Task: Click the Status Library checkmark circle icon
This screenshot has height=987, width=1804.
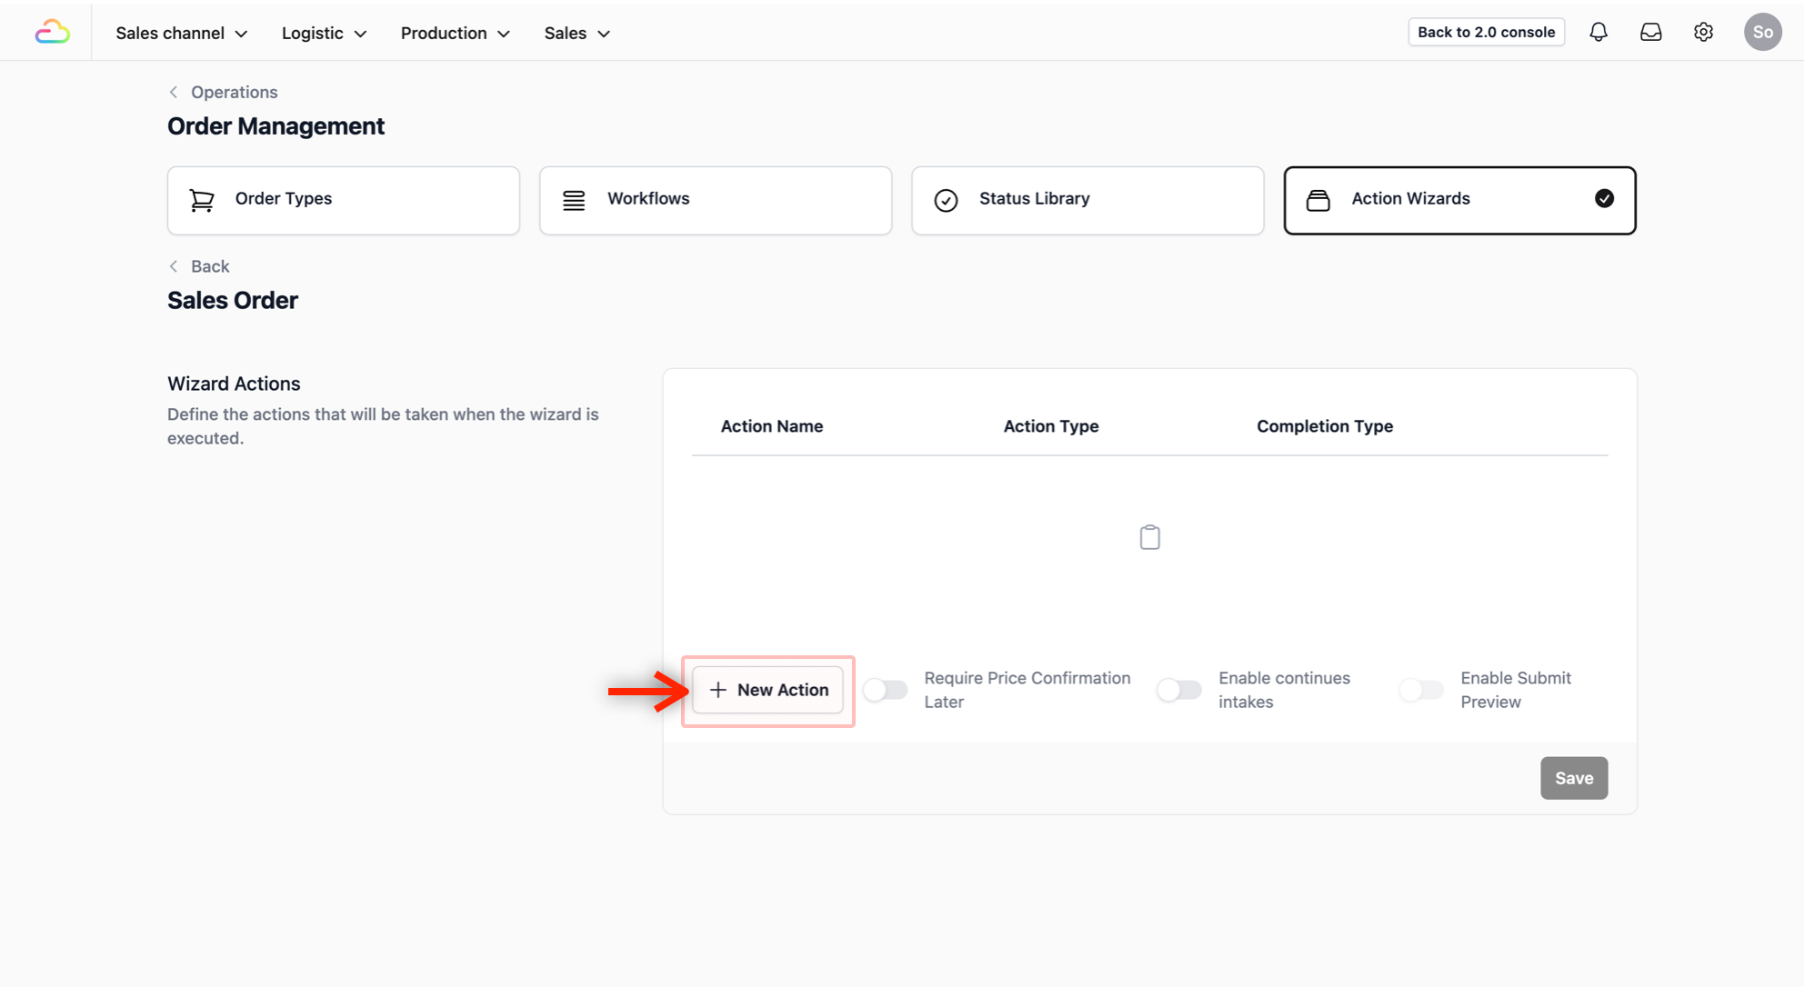Action: pos(946,200)
